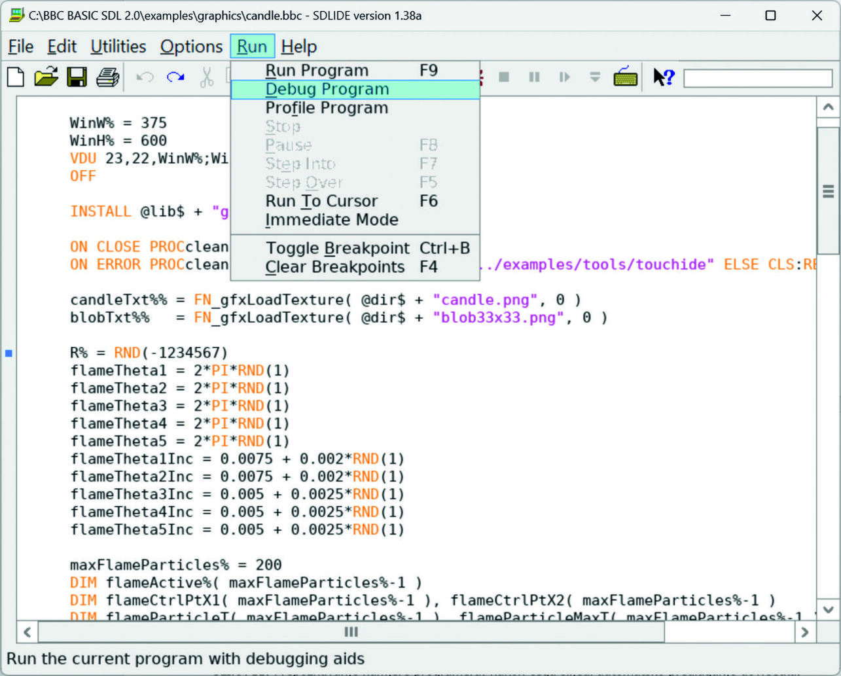Open the Edit menu

[62, 46]
